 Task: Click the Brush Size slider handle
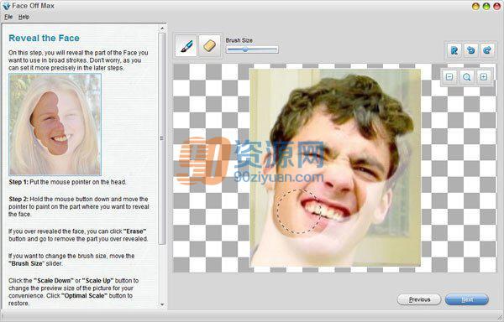point(245,49)
